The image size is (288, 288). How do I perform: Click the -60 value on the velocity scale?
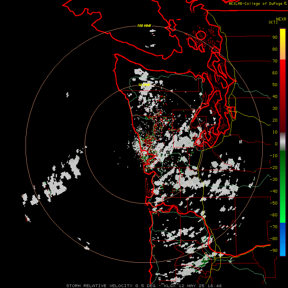click(274, 215)
